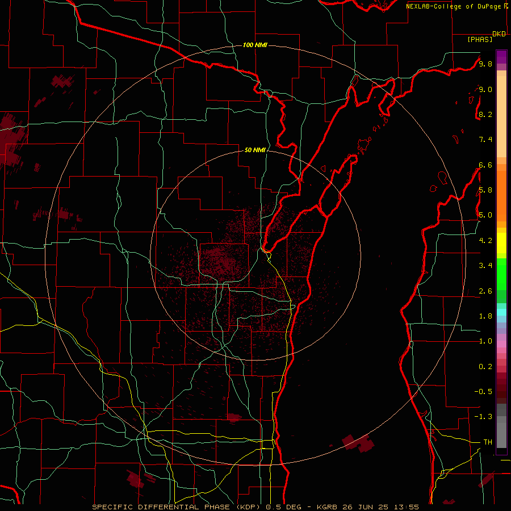Click the dense echo cluster at radar center

point(224,261)
